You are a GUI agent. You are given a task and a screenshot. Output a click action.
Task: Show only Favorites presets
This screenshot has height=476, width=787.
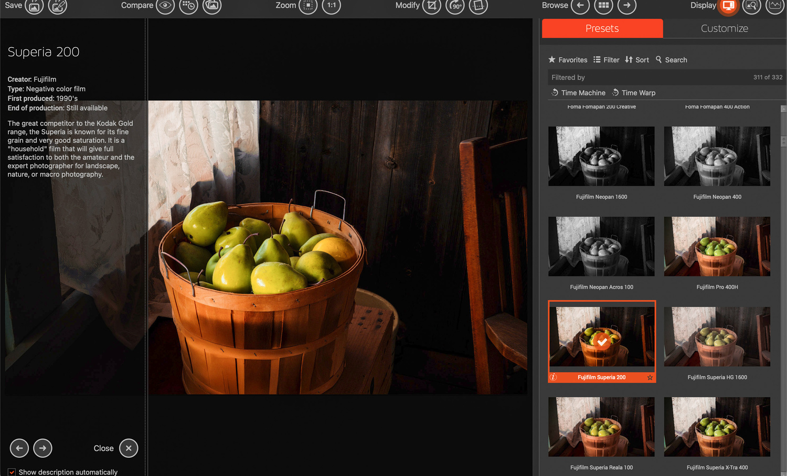click(568, 60)
